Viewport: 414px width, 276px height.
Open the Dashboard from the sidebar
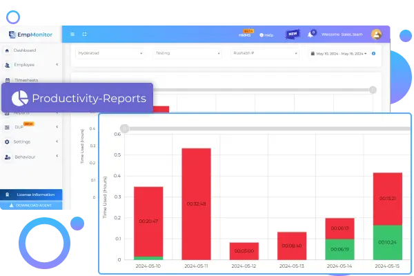(24, 50)
